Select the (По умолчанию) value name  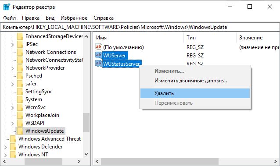pyautogui.click(x=124, y=47)
